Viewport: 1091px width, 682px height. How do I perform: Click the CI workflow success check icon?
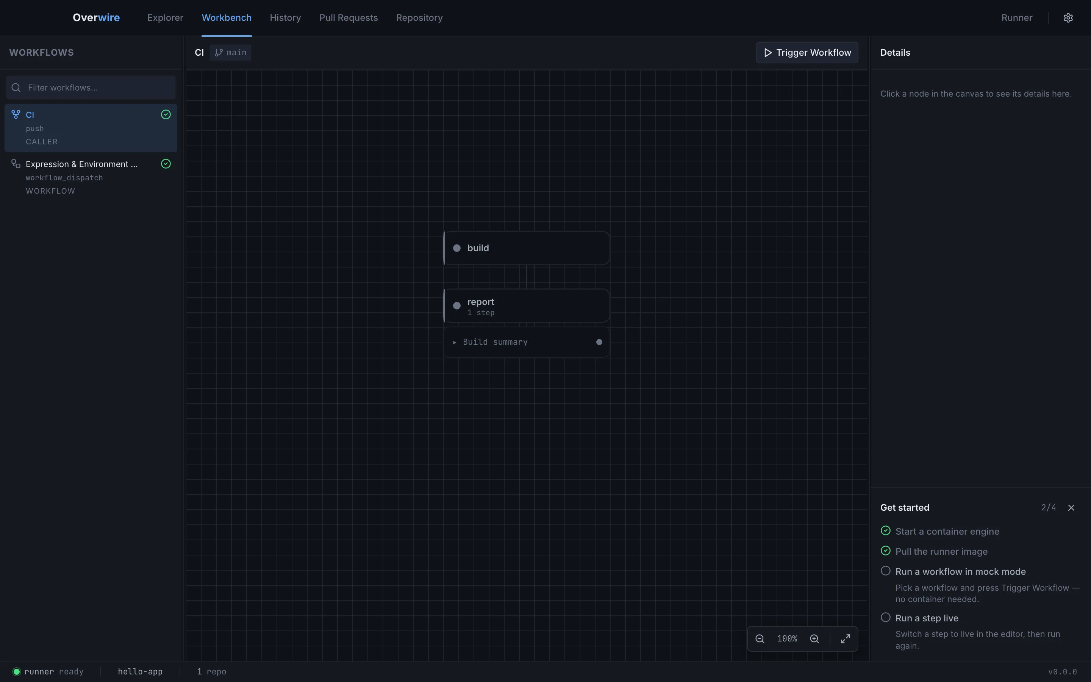point(166,114)
